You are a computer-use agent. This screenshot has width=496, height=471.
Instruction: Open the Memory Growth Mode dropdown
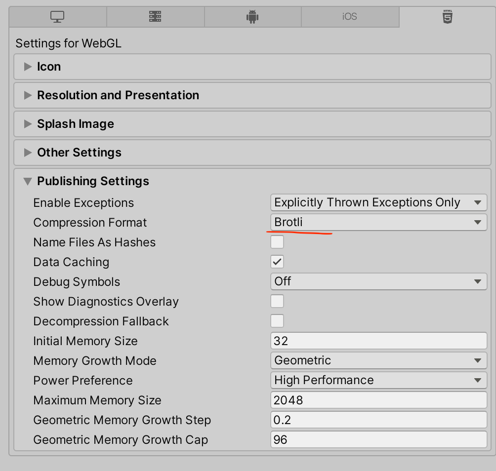[378, 360]
